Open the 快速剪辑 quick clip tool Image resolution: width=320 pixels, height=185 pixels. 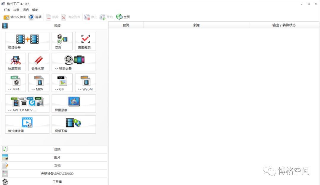pyautogui.click(x=15, y=62)
